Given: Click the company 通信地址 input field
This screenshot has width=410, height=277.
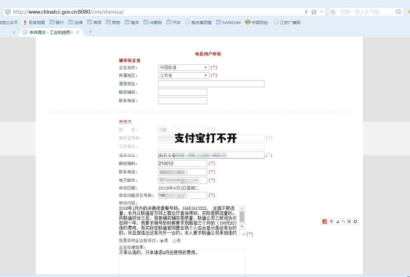Looking at the screenshot, I should (211, 84).
